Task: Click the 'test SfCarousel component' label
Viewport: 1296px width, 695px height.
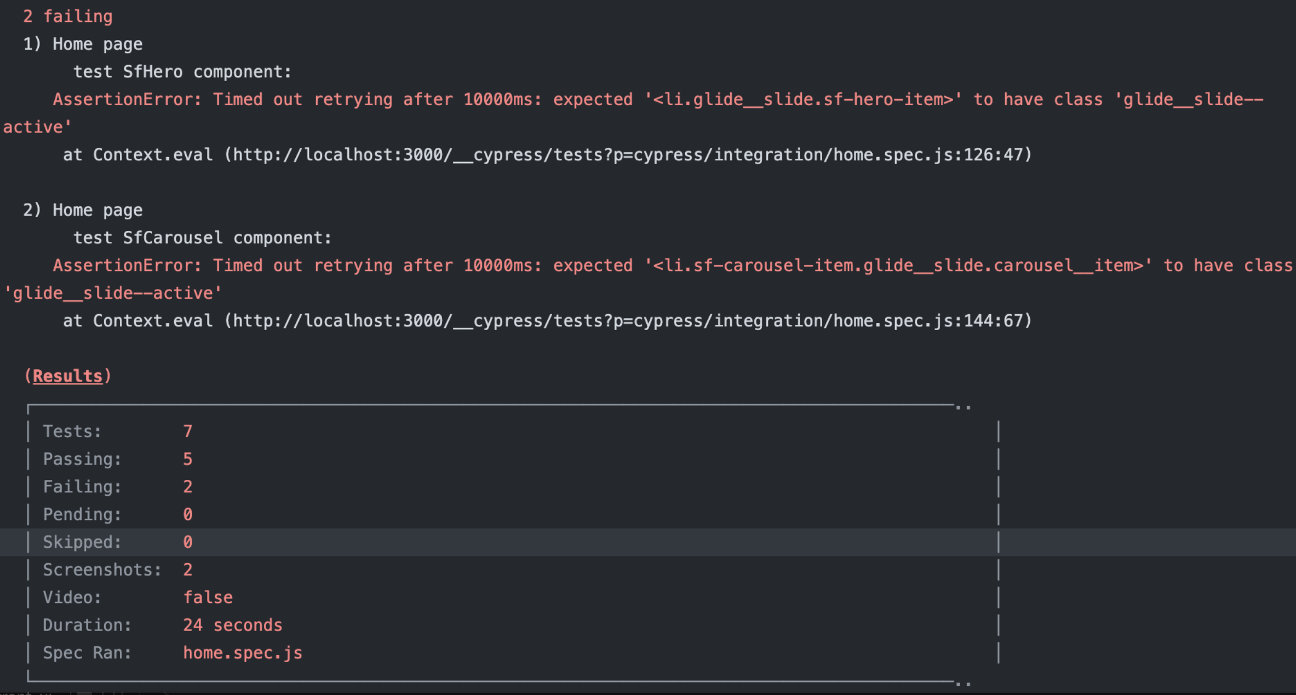Action: [202, 237]
